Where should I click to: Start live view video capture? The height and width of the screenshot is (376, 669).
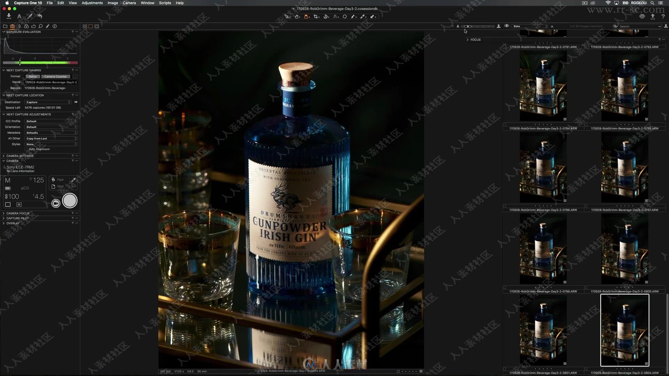tap(56, 203)
